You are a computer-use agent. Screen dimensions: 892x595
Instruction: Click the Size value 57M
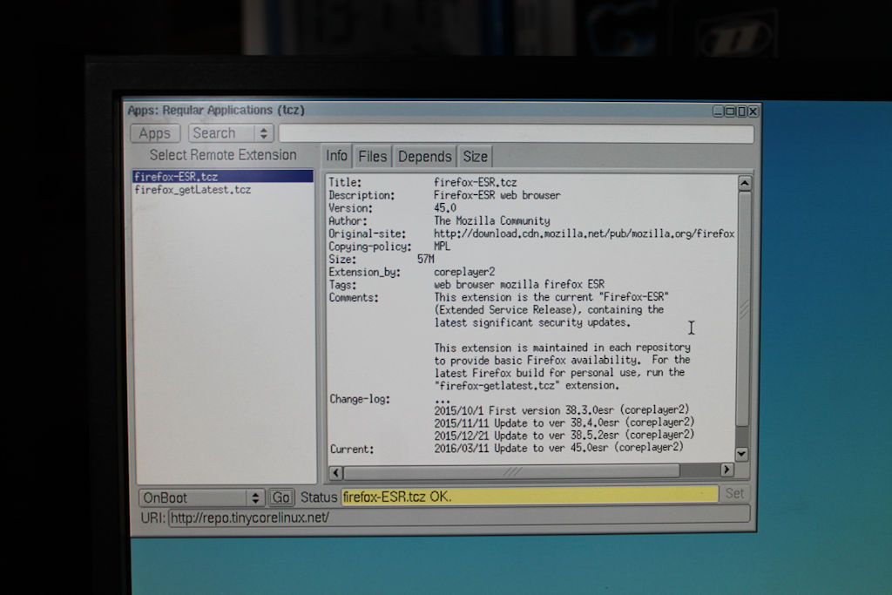425,259
